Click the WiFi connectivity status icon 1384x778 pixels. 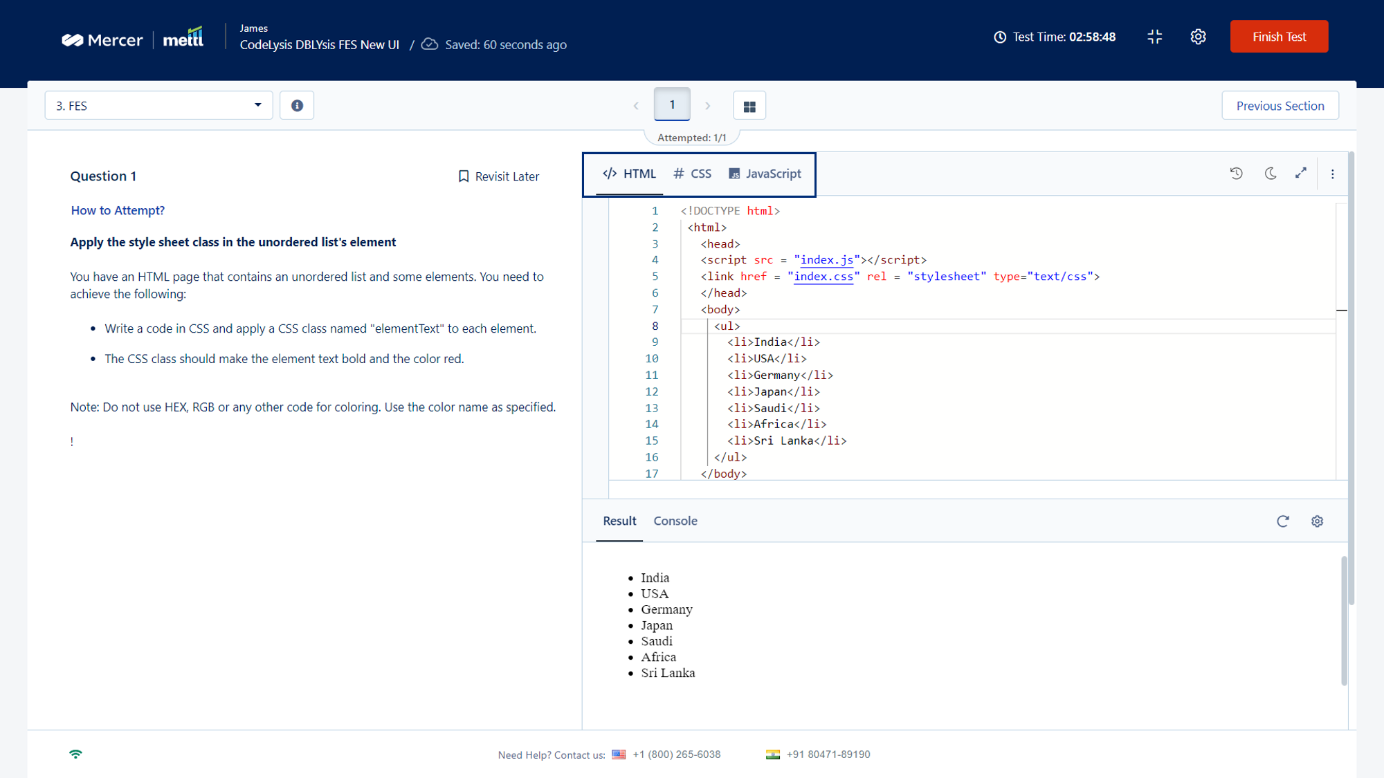[75, 754]
